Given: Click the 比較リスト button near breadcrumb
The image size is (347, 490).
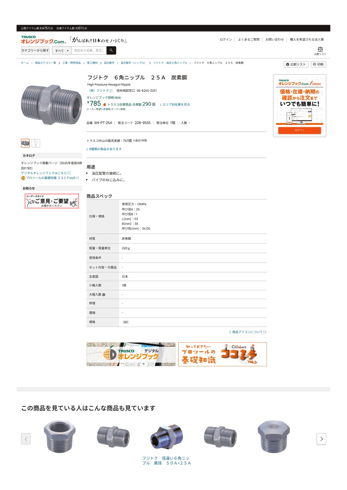Looking at the screenshot, I should coord(296,64).
